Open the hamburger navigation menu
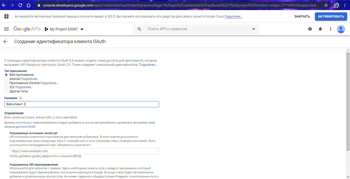This screenshot has height=179, width=350. 6,29
